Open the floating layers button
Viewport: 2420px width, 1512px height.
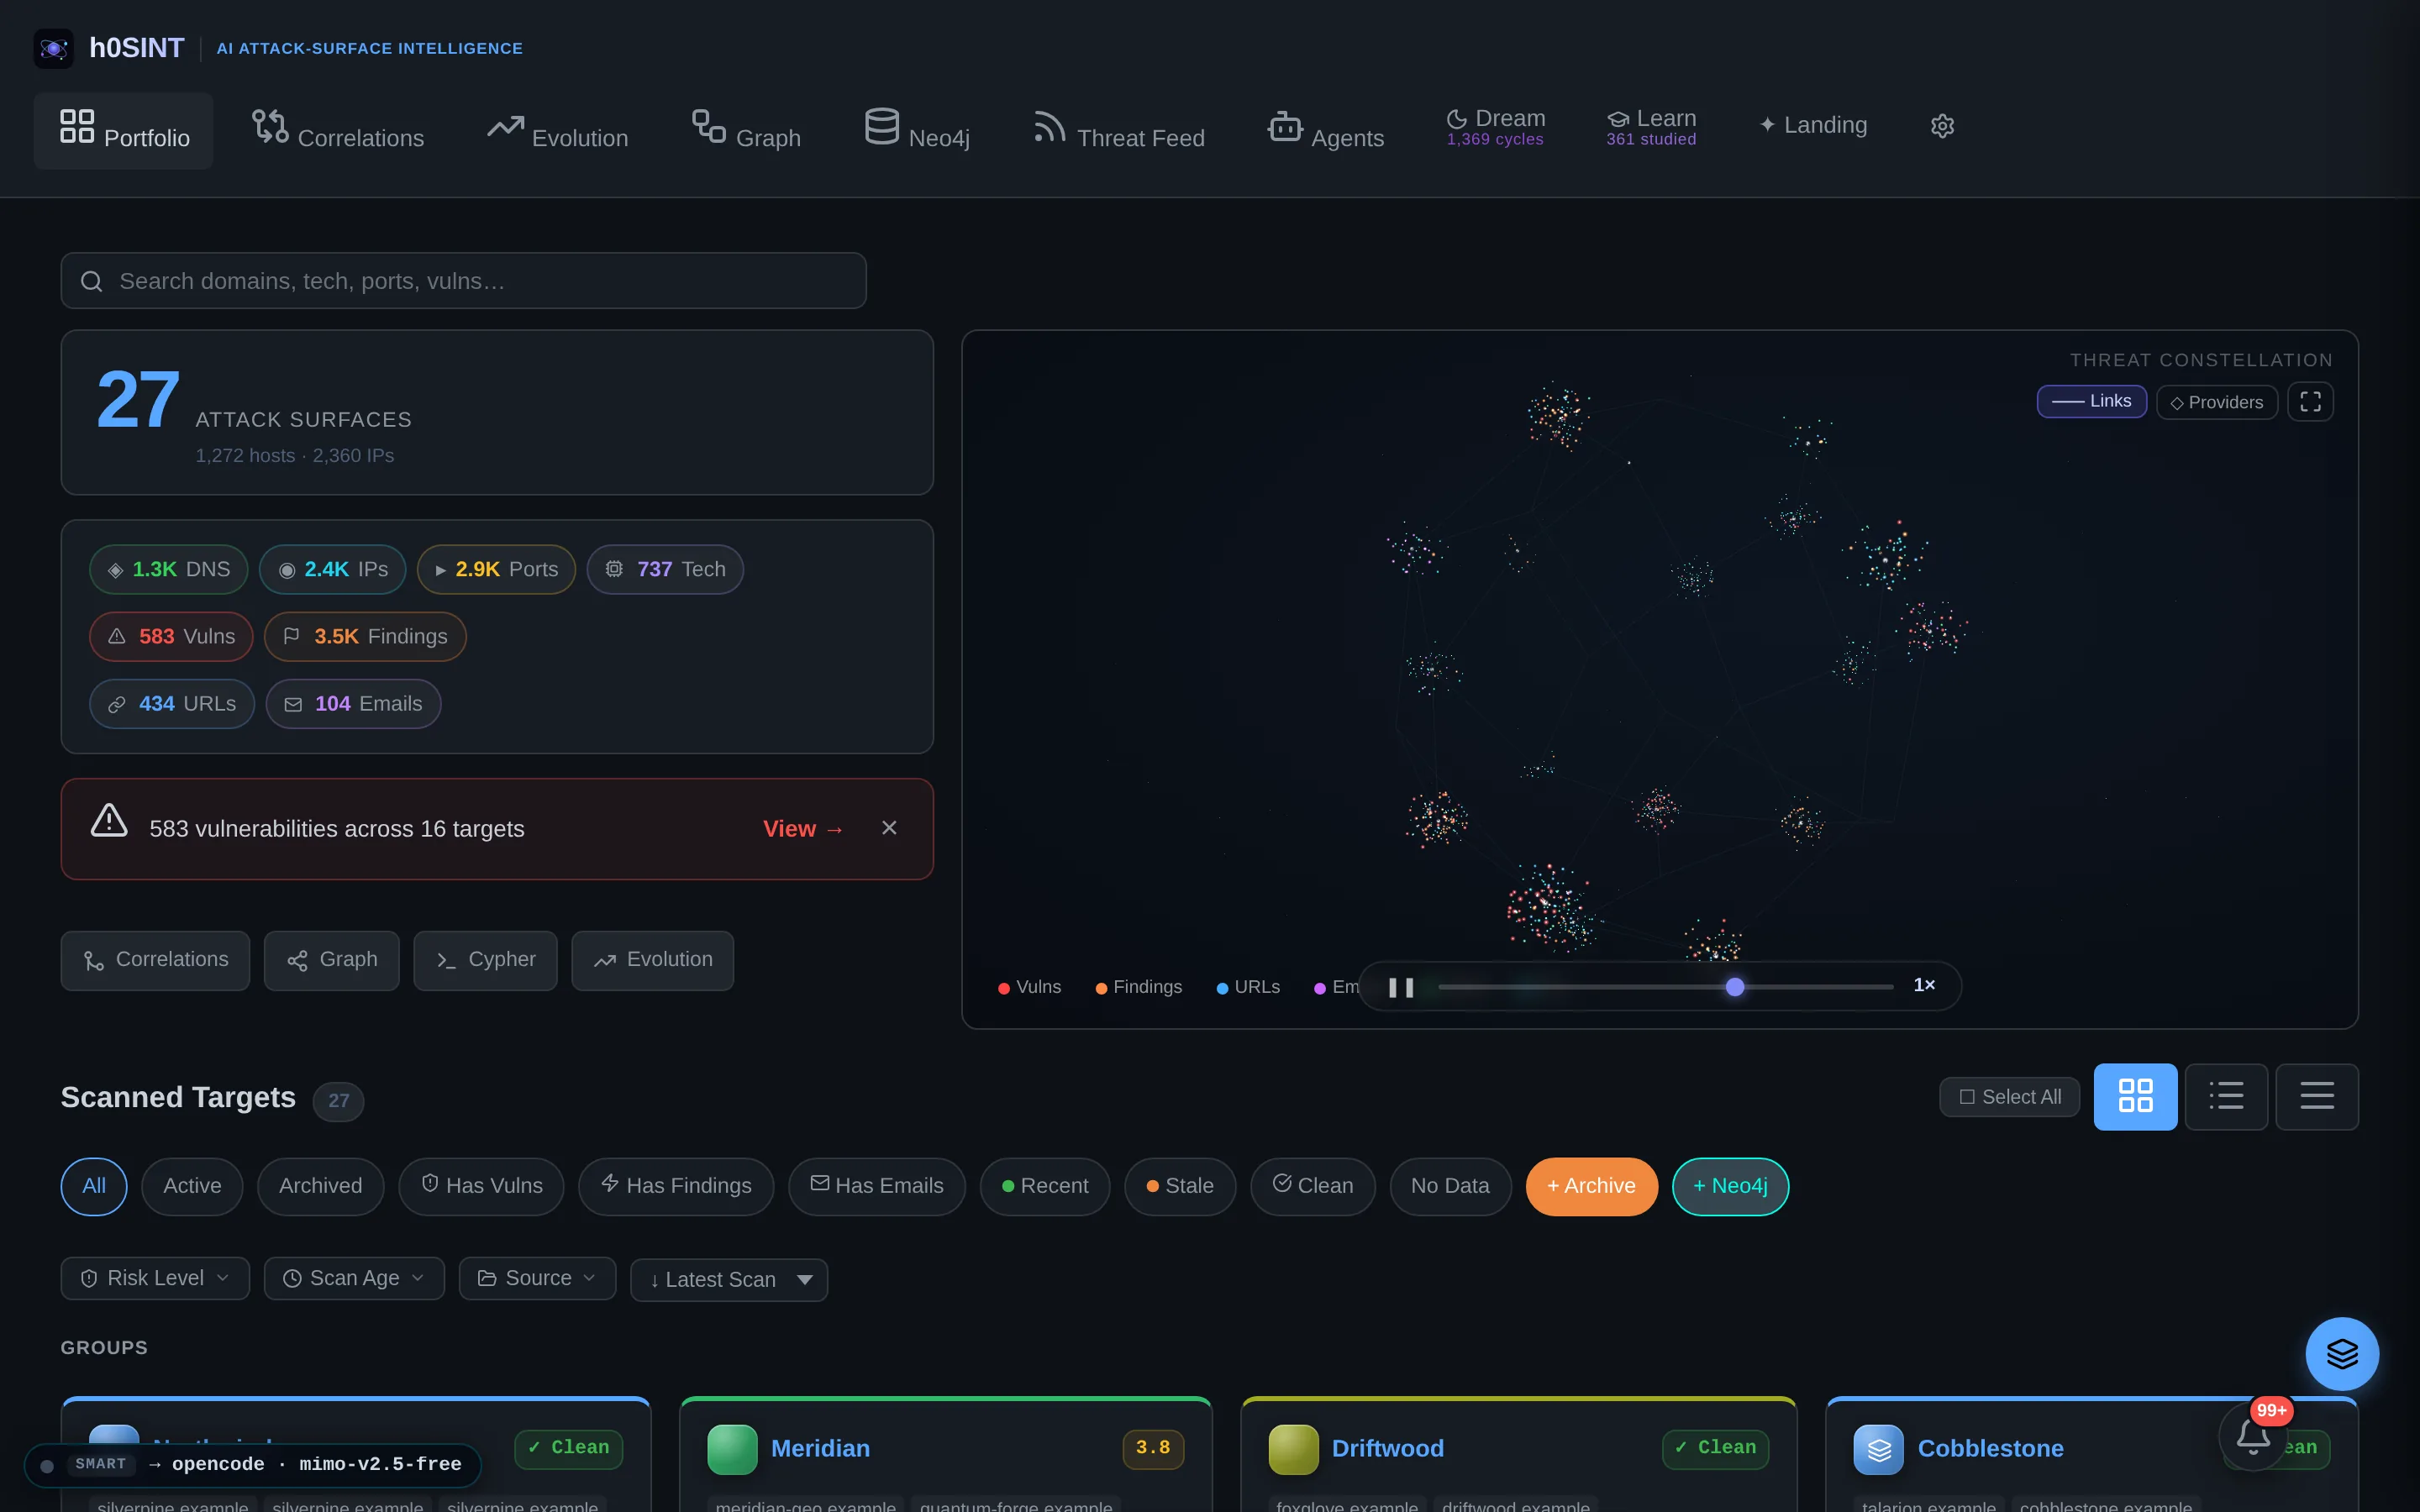click(2342, 1353)
